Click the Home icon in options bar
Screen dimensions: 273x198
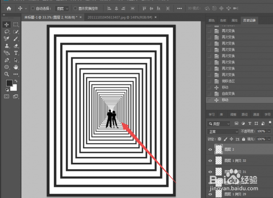coord(9,8)
